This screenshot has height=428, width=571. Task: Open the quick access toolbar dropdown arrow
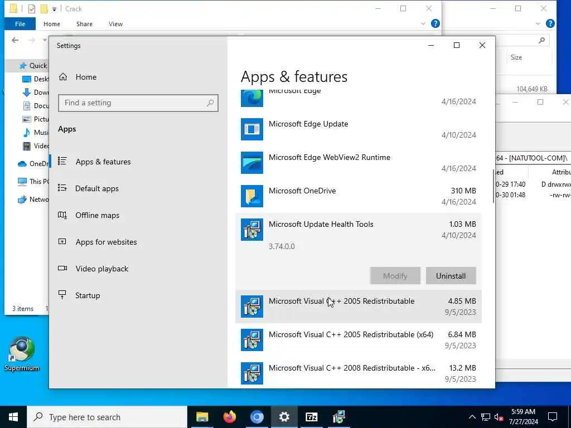54,9
